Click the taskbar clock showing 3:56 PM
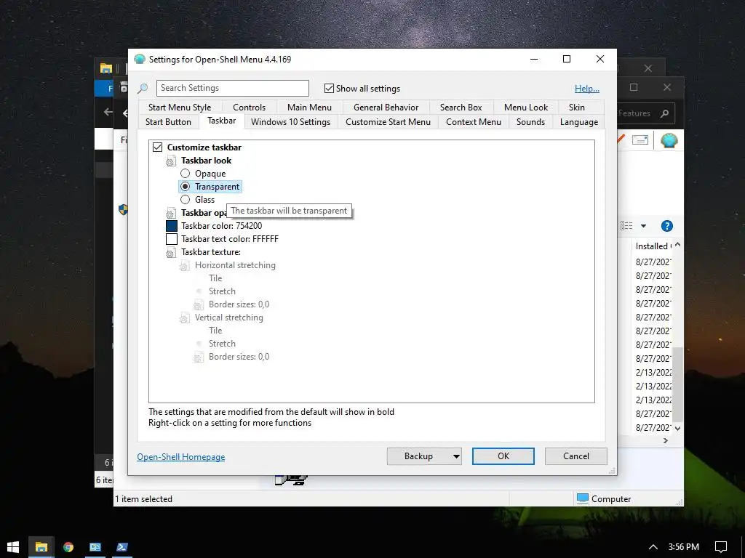This screenshot has height=558, width=745. [683, 547]
